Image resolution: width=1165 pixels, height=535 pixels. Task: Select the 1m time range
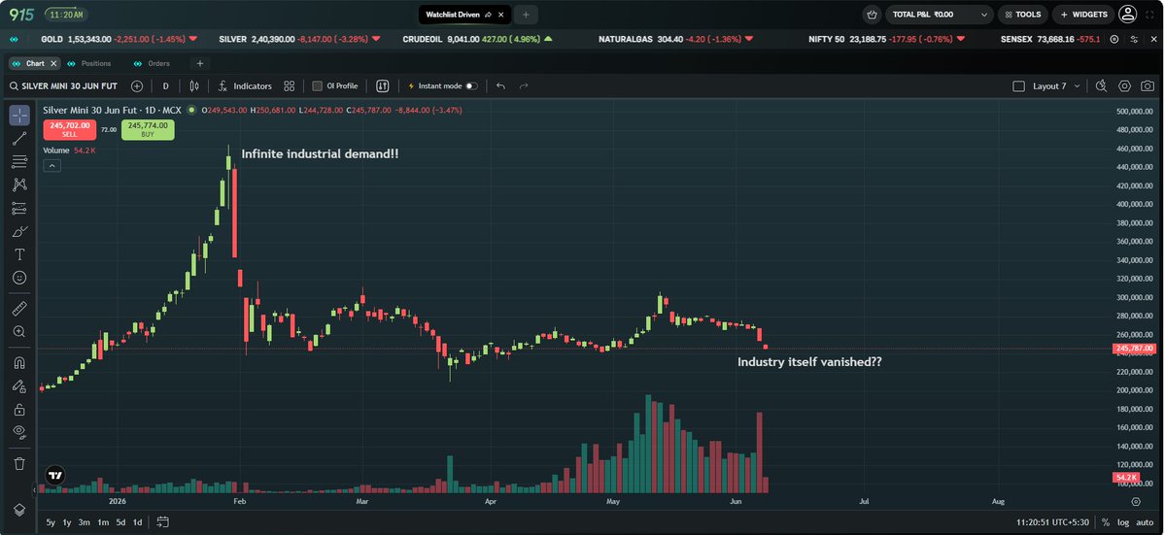pos(103,522)
